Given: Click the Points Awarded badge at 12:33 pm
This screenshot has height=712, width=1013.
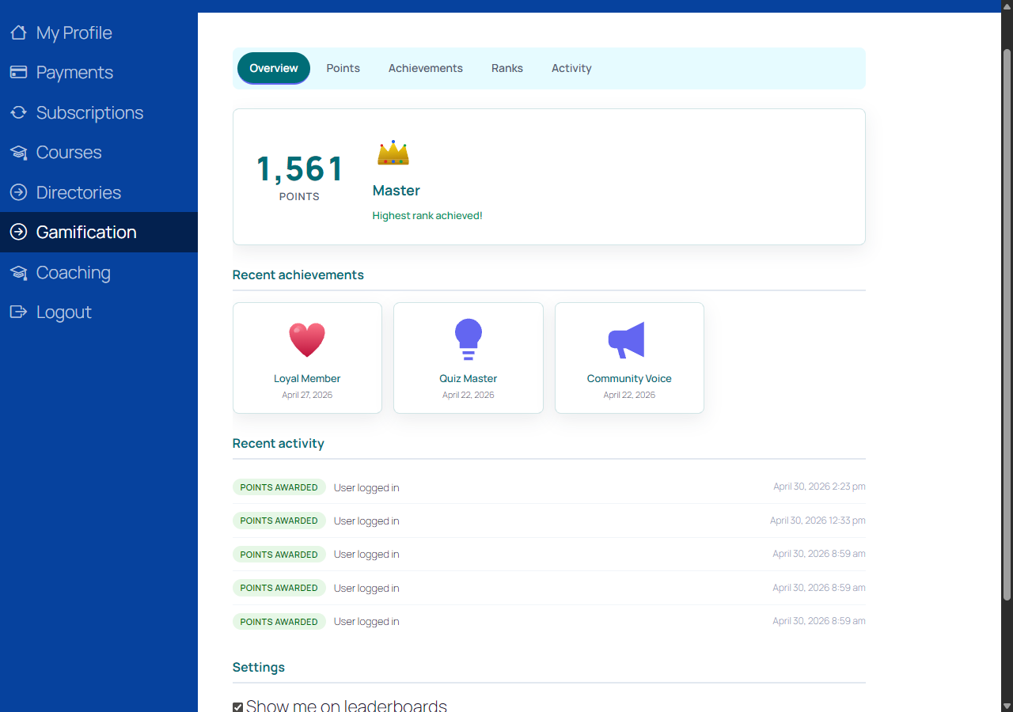Looking at the screenshot, I should (x=279, y=521).
